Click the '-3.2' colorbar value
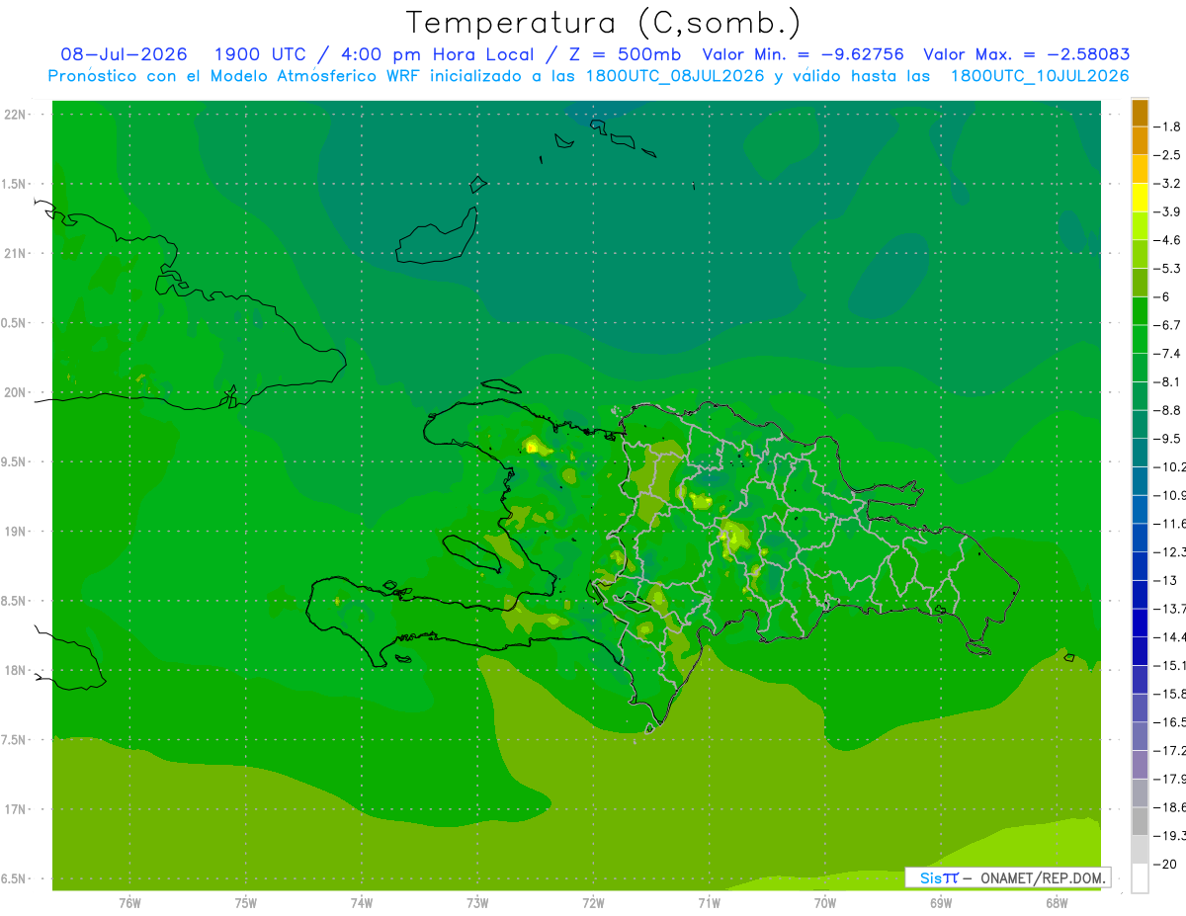1186x916 pixels. pos(1167,184)
